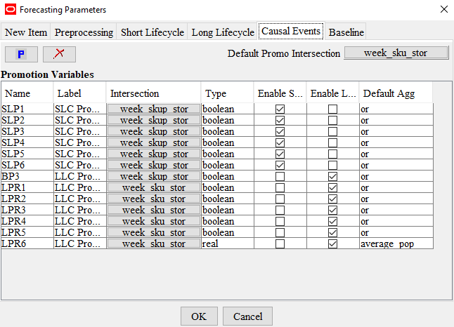Uncheck Enable S... for SLP2

pyautogui.click(x=280, y=120)
